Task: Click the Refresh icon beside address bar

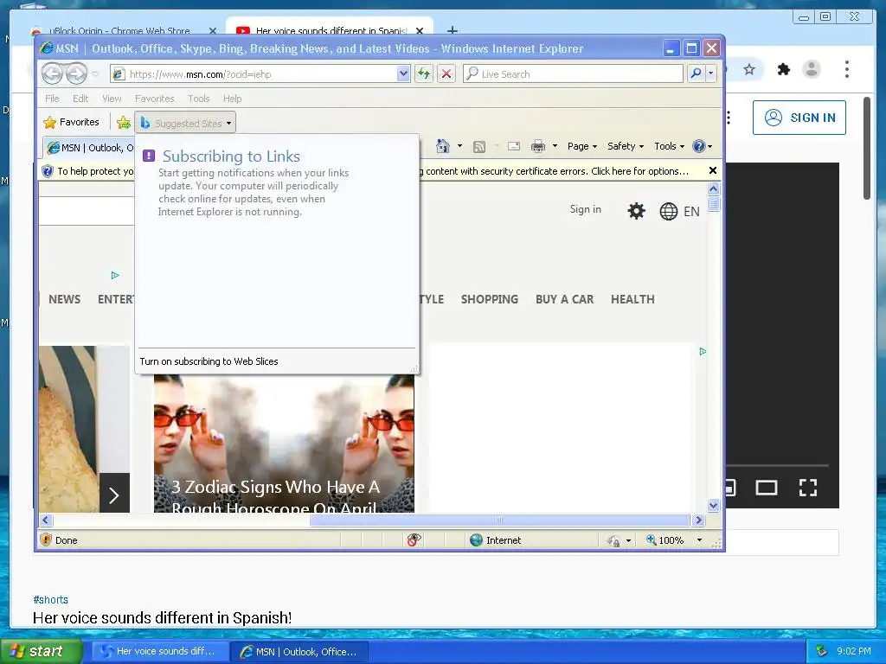Action: coord(424,73)
